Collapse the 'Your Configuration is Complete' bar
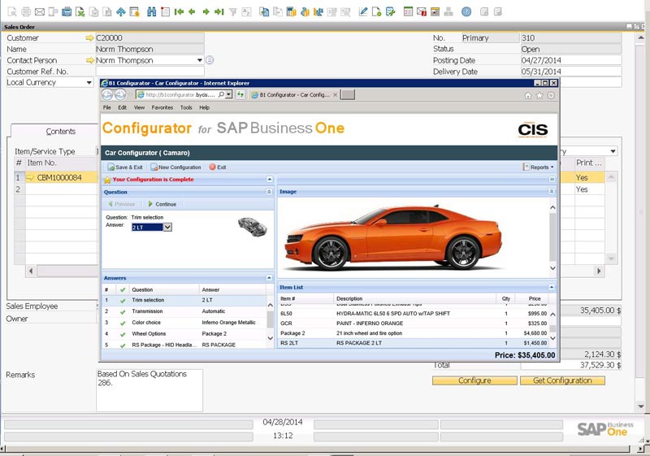 (x=270, y=180)
